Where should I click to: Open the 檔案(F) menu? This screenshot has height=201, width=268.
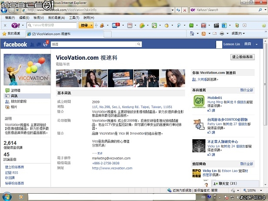(10, 18)
